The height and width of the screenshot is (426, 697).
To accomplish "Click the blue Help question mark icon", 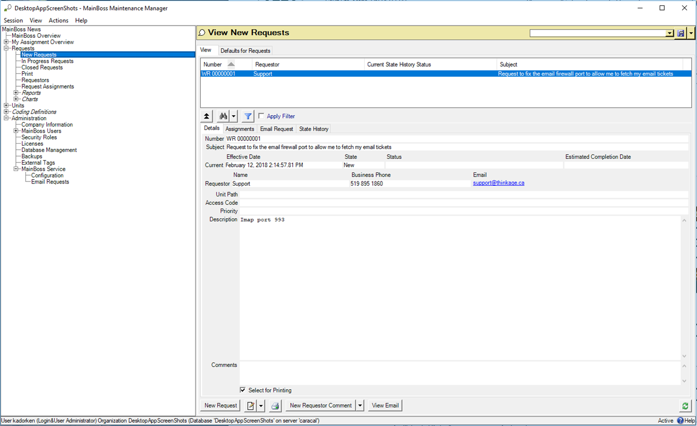I will click(680, 421).
